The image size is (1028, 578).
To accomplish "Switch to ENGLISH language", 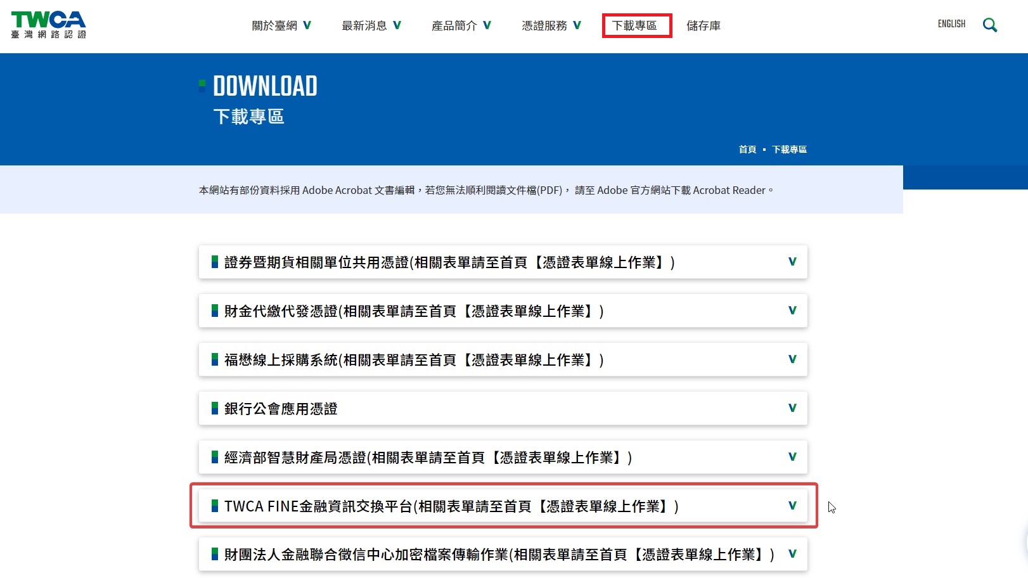I will 951,24.
